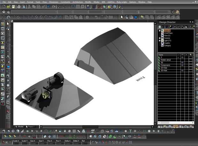Screen dimensions: 198x146
Task: Click the Zoom Out magnifier icon
Action: (64, 7)
